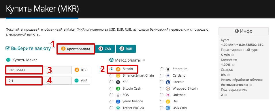275x111 pixels.
Task: Click the EOS logo icon
Action: tap(118, 95)
